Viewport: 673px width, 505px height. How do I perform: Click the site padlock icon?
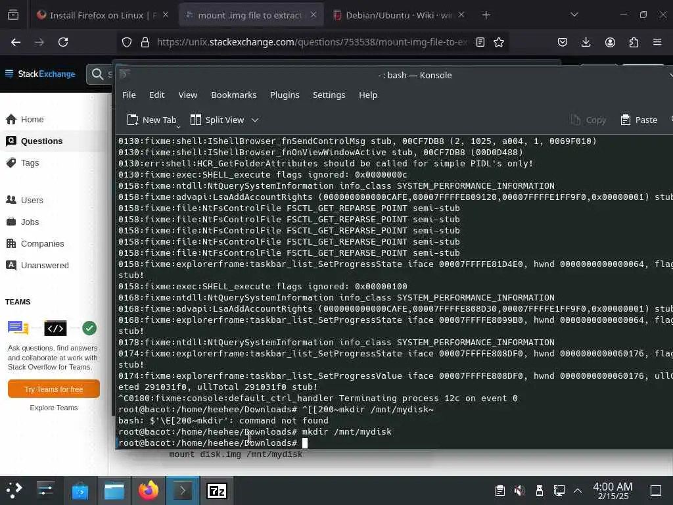point(145,42)
